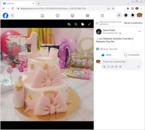Image resolution: width=145 pixels, height=130 pixels.
Task: Open the Watch video icon
Action: pos(57,15)
